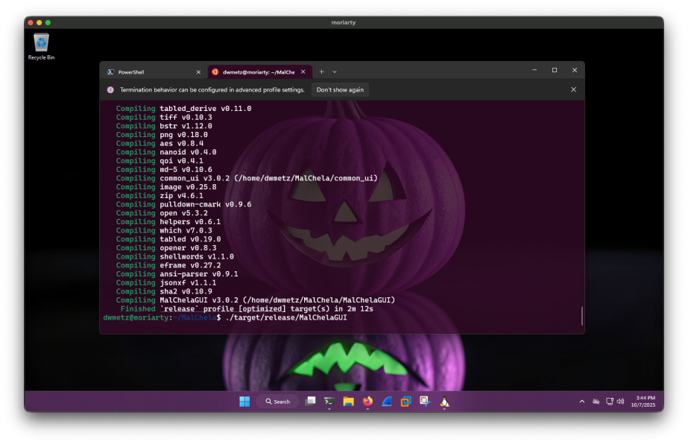Screen dimensions: 688x444
Task: Open the new tab profile dropdown
Action: [x=335, y=72]
